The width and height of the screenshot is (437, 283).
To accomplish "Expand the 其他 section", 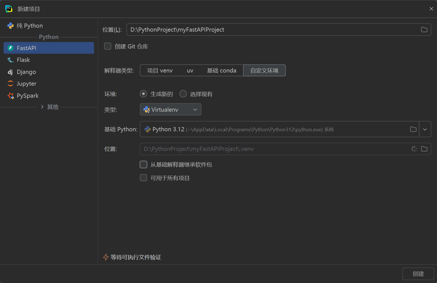I will [42, 107].
